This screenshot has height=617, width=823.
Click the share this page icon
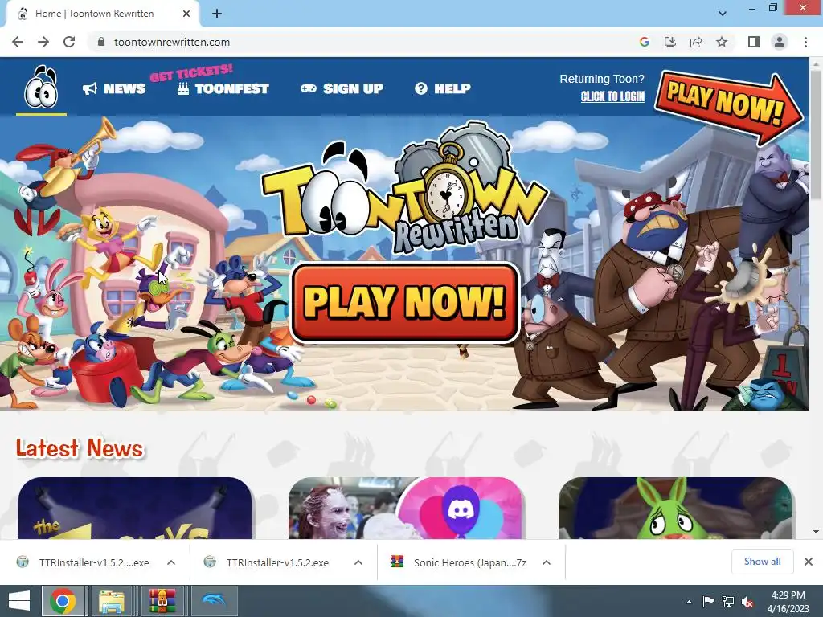tap(696, 42)
